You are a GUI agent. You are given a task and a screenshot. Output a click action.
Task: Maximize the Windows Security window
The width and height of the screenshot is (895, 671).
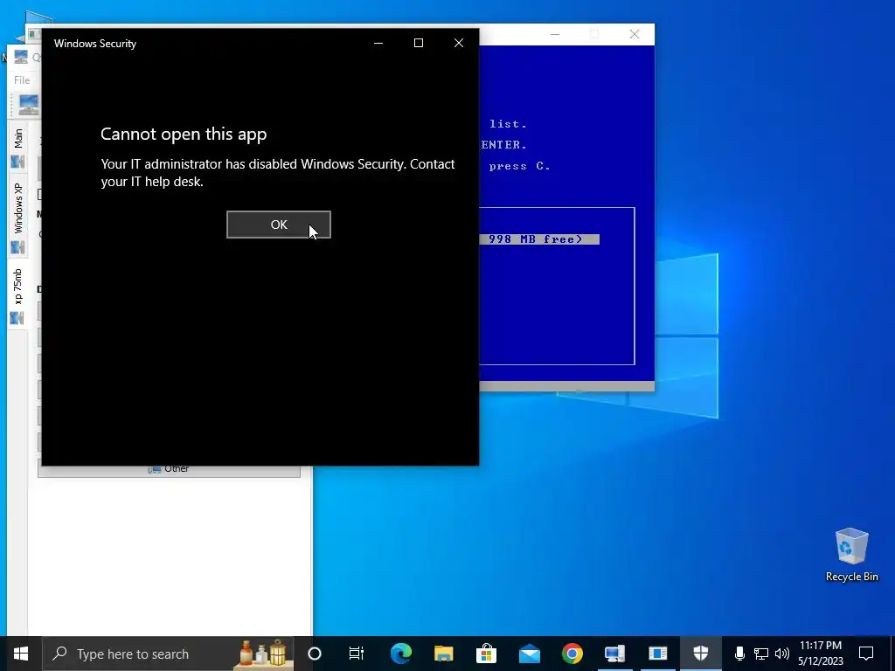point(419,44)
